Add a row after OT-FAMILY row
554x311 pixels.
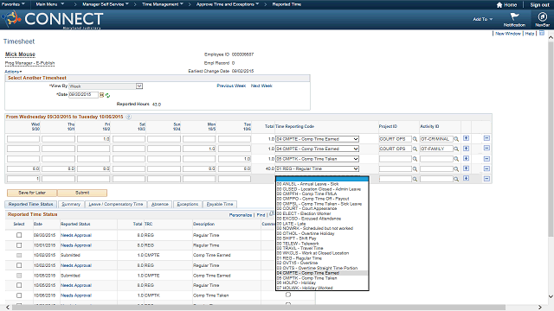466,148
